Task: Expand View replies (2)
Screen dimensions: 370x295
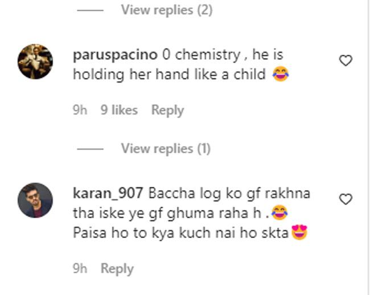Action: (167, 10)
